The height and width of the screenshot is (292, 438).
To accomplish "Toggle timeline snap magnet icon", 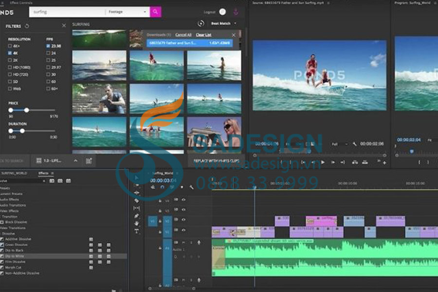I will click(x=162, y=187).
